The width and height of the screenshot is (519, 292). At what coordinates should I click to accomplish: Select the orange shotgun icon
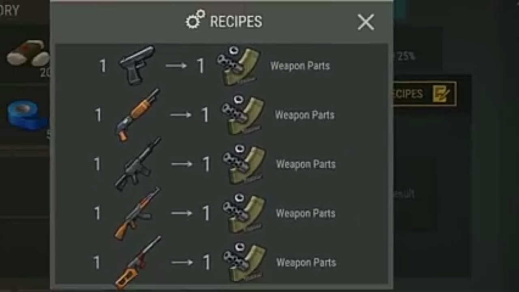[x=137, y=115]
